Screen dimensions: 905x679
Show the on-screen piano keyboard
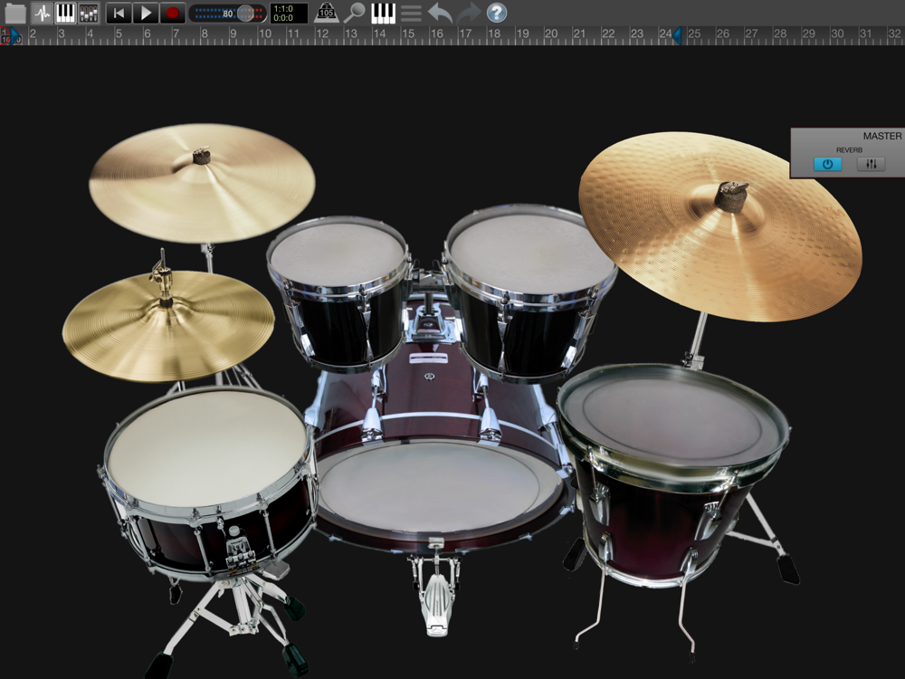click(x=384, y=13)
